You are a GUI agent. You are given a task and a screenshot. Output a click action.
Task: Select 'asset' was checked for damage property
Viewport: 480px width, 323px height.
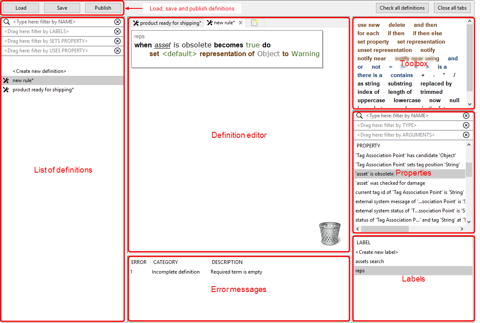tap(410, 183)
